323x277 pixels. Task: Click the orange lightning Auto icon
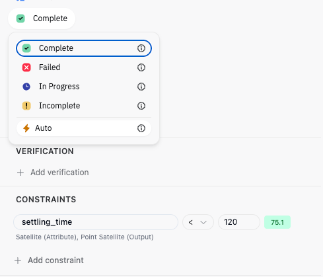pyautogui.click(x=26, y=128)
